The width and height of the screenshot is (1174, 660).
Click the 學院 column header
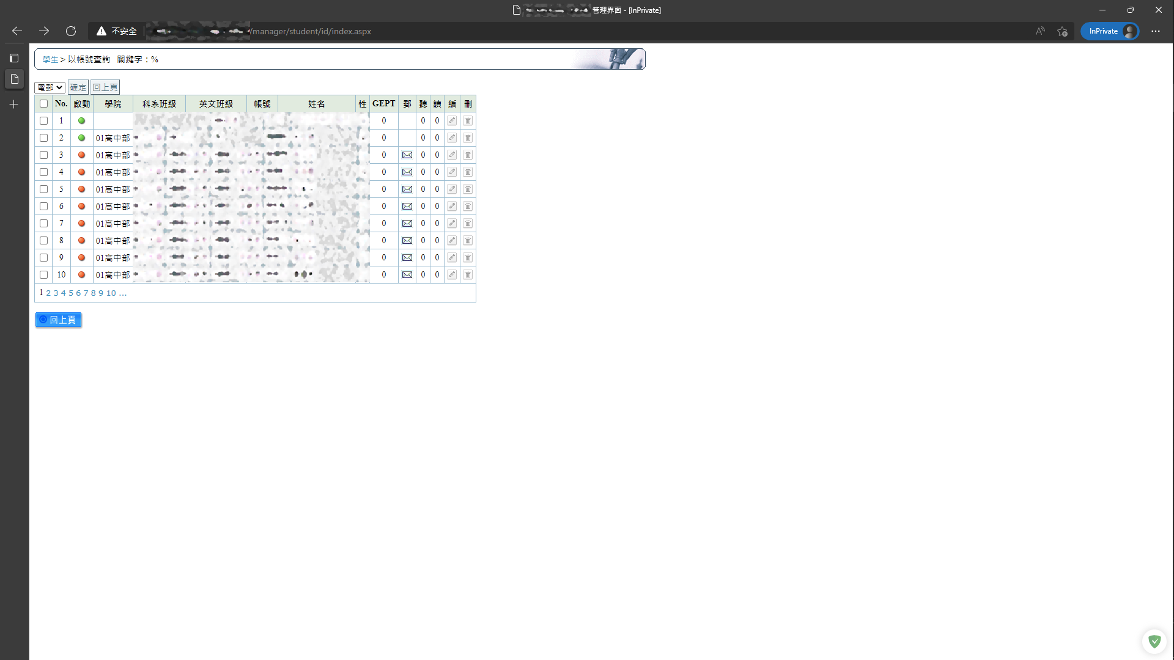tap(113, 104)
